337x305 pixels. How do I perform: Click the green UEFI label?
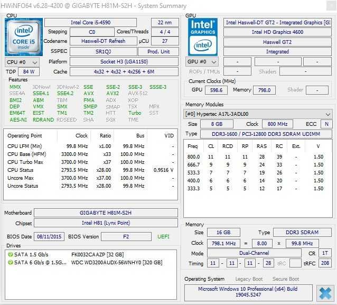pos(163,237)
